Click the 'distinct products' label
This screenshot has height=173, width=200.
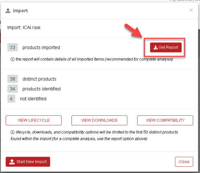click(39, 79)
